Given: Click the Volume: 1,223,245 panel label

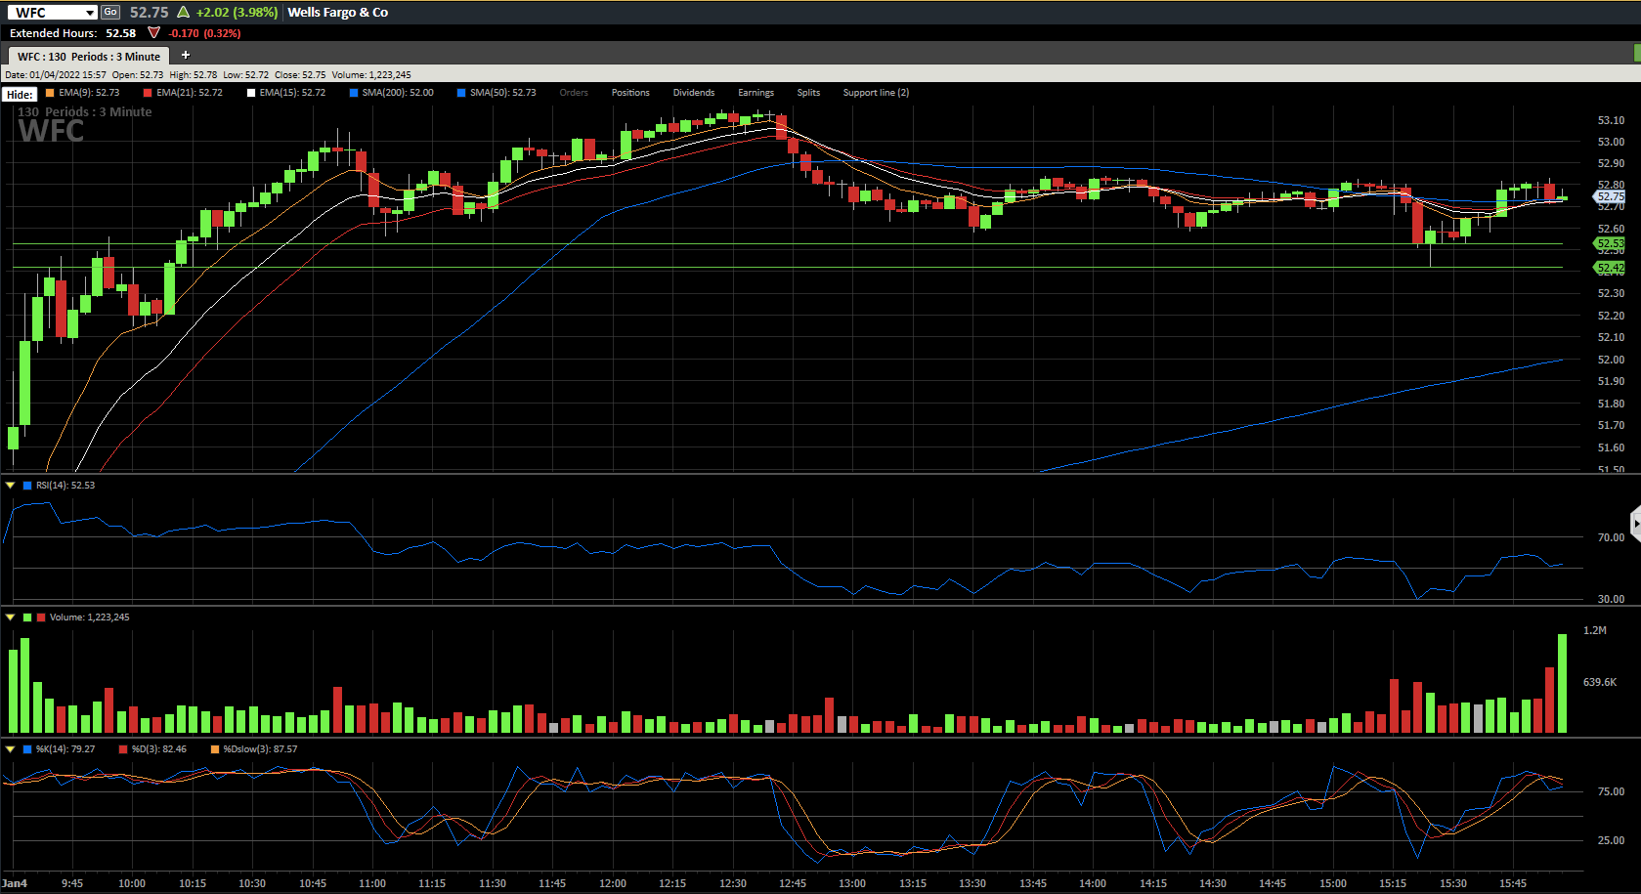Looking at the screenshot, I should point(90,617).
